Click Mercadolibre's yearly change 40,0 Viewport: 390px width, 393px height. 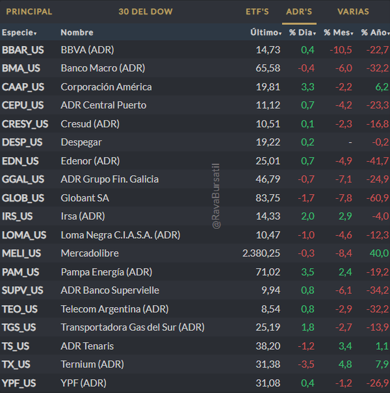pos(379,253)
